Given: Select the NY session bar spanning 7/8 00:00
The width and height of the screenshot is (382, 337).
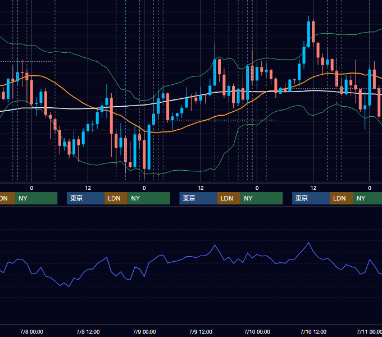Looking at the screenshot, I should [x=37, y=198].
